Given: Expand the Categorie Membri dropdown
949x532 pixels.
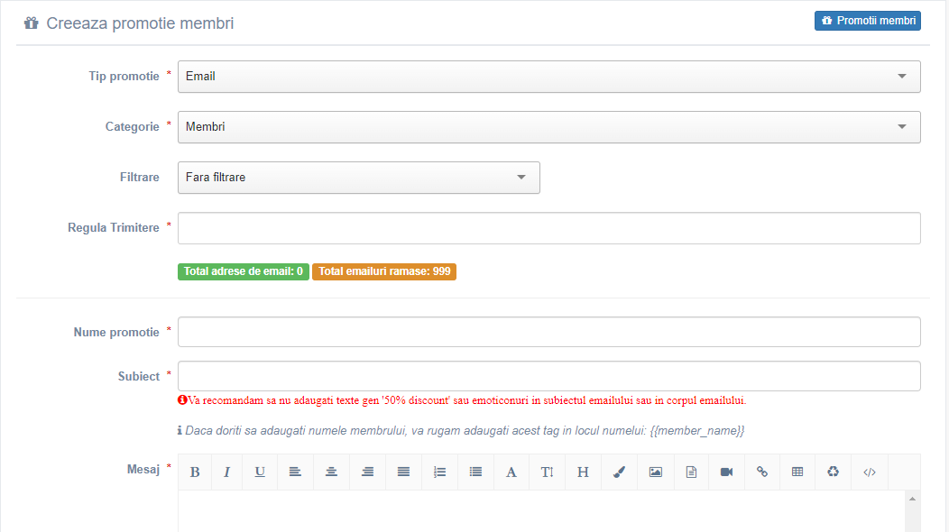Looking at the screenshot, I should [x=549, y=127].
